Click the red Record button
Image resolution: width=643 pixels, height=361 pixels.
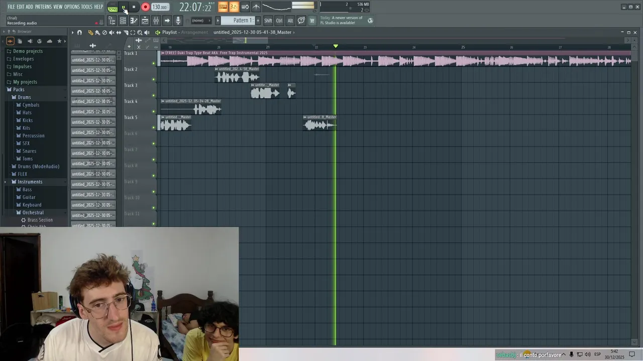point(146,7)
